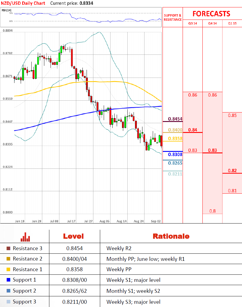This screenshot has width=242, height=307.
Task: Click the bold 0.84 Q3 14 forecast
Action: click(193, 130)
